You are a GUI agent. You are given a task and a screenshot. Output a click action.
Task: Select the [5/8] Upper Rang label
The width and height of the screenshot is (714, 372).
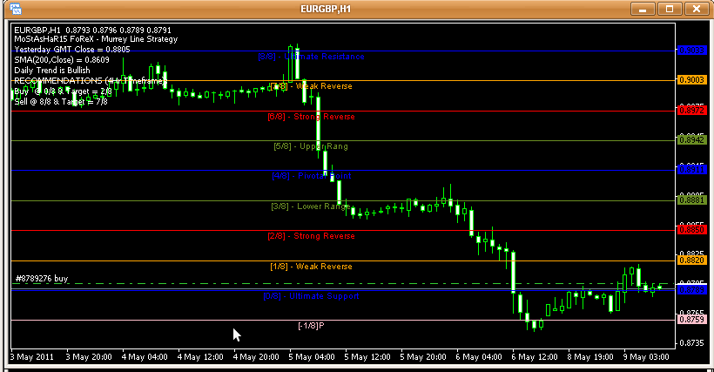310,146
